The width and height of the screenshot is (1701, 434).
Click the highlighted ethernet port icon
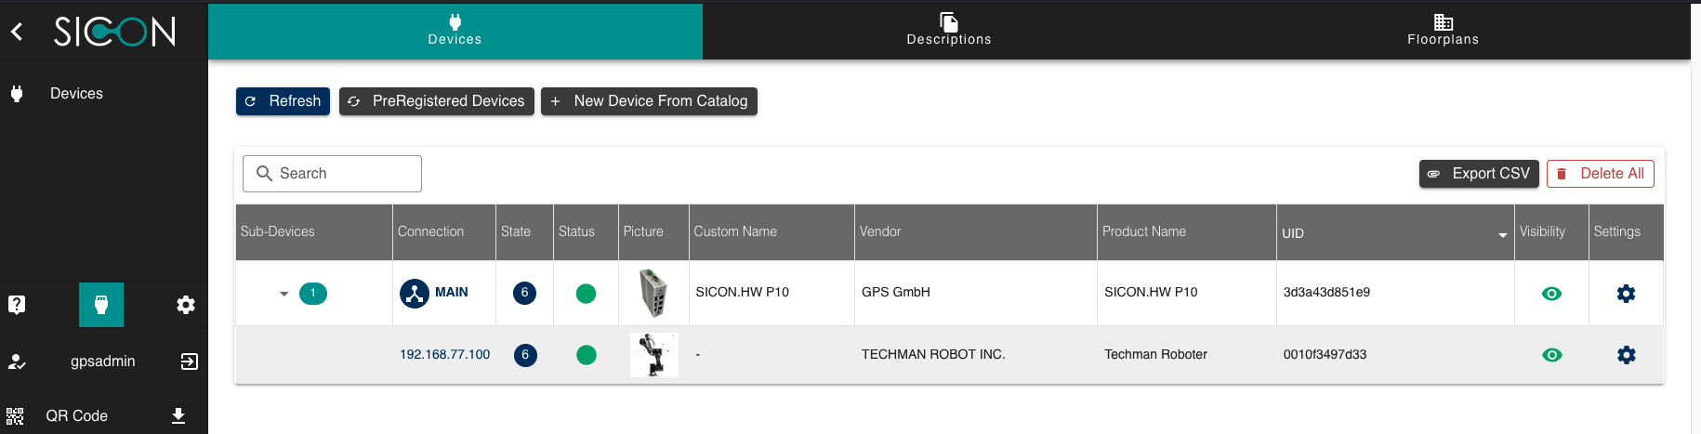pyautogui.click(x=101, y=305)
